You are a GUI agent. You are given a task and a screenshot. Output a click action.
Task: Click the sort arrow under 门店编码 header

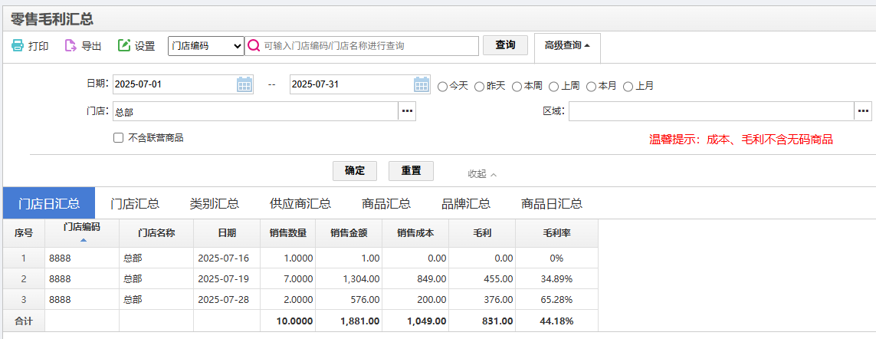click(84, 241)
